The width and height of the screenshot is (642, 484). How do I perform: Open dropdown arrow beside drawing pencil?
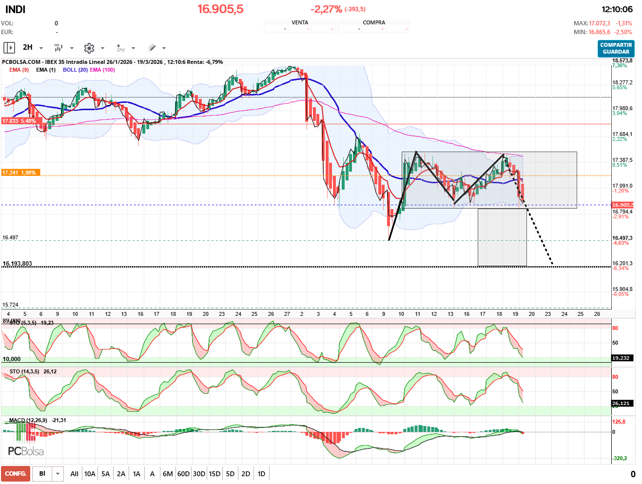164,48
